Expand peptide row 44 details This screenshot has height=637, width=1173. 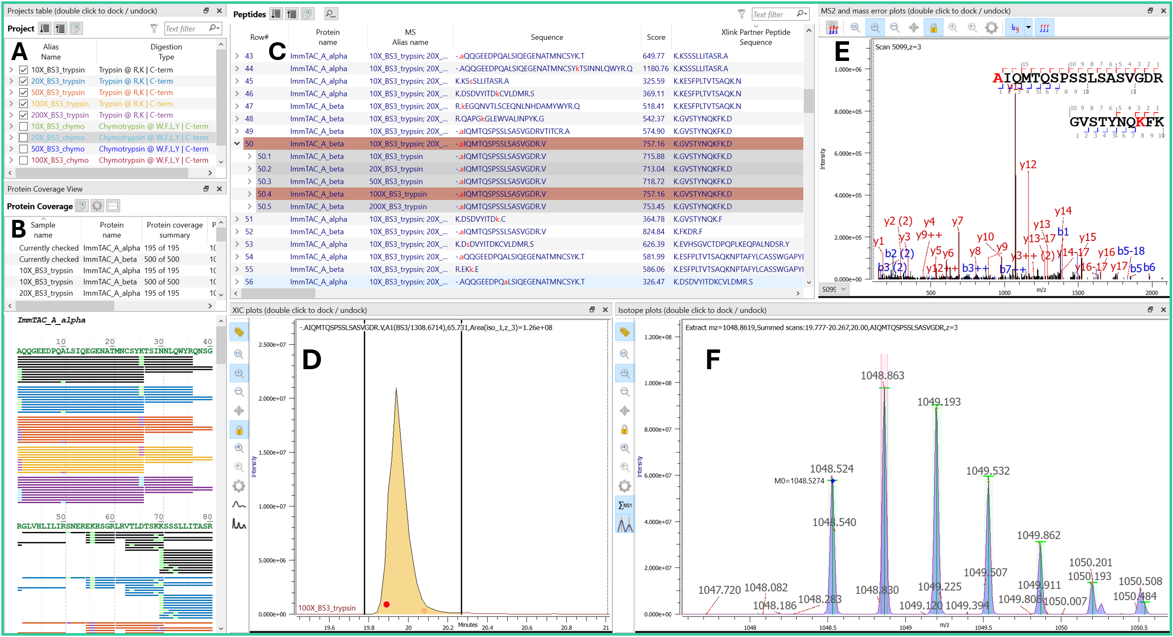237,68
